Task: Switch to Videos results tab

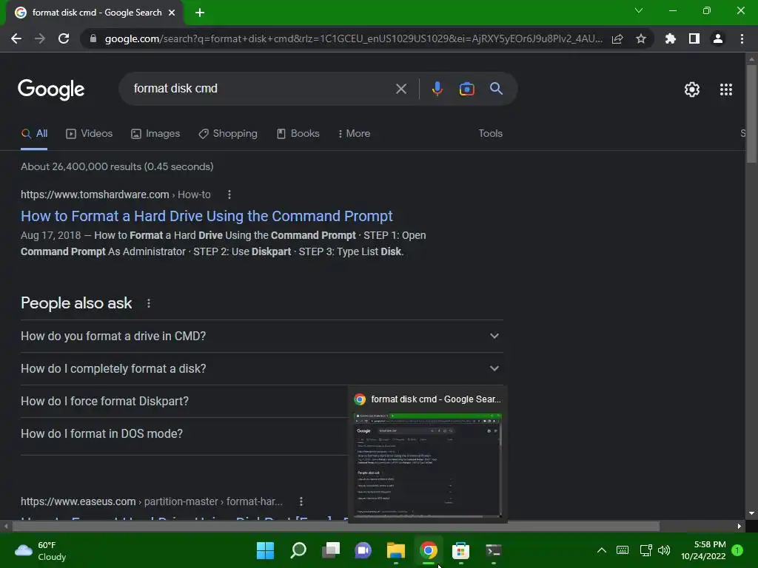Action: [89, 134]
